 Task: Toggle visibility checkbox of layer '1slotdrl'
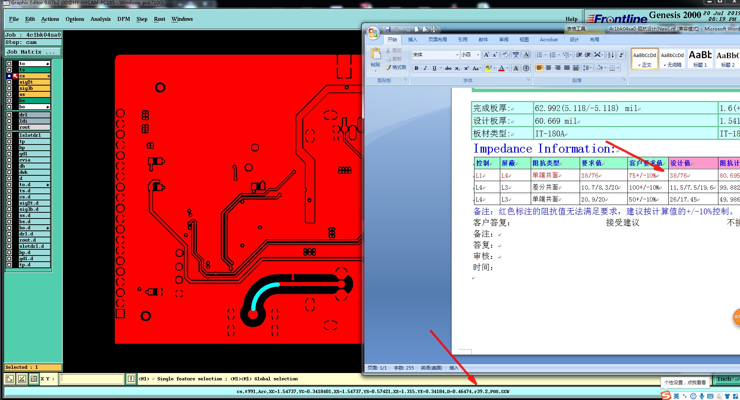point(9,135)
